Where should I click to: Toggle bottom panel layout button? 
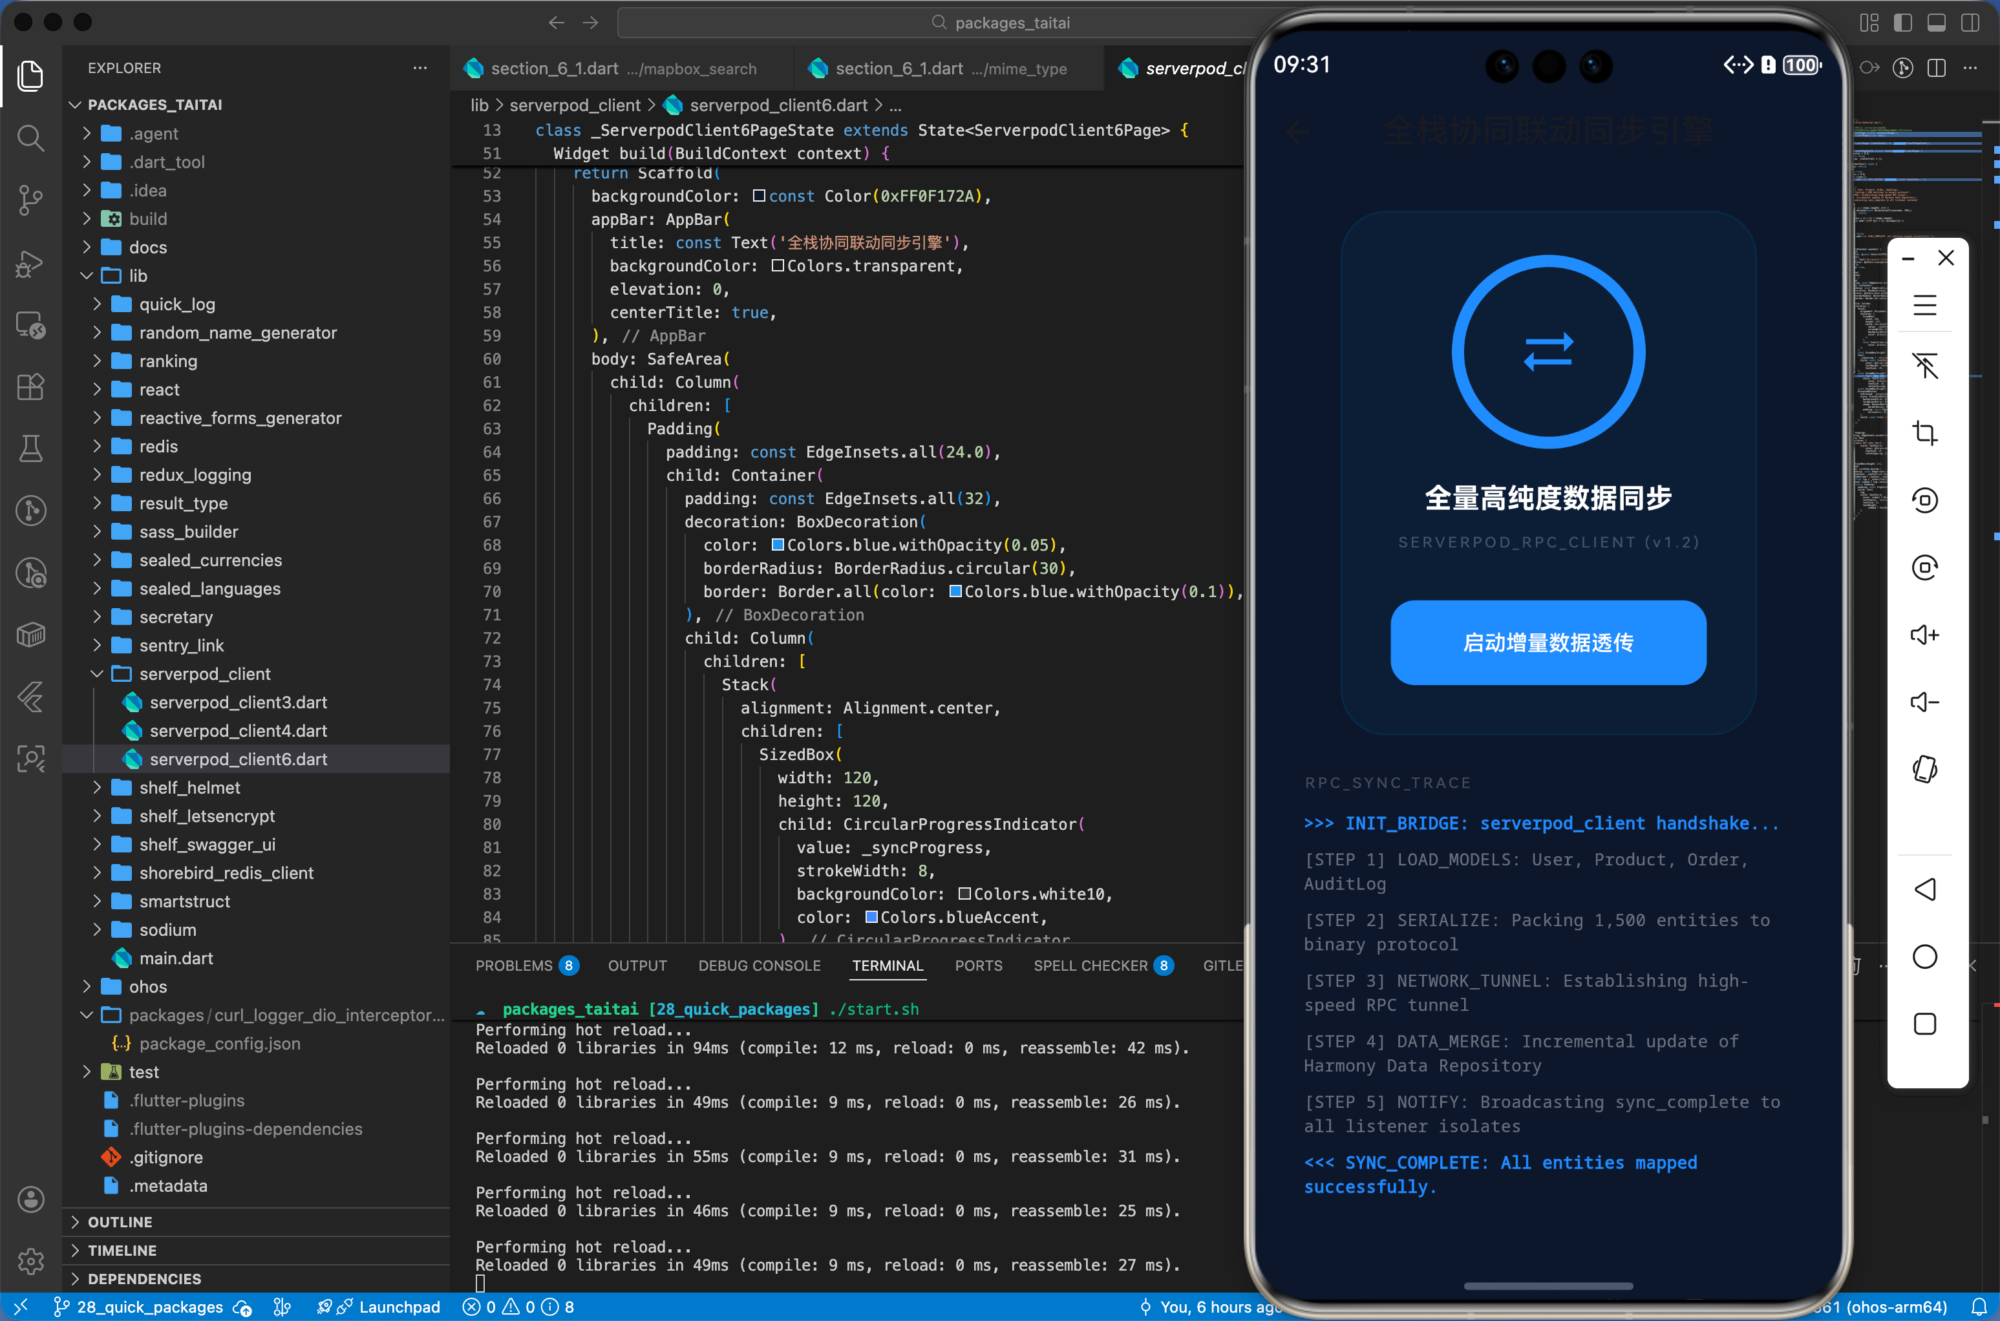click(x=1936, y=23)
